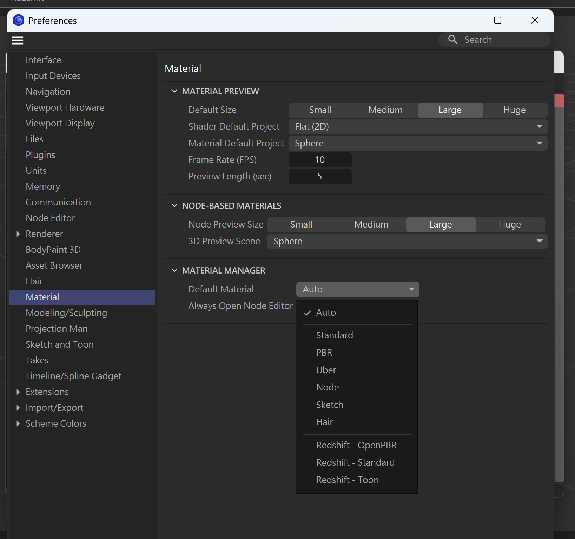The image size is (575, 539).
Task: Click the Cinema 4D logo icon
Action: pos(19,20)
